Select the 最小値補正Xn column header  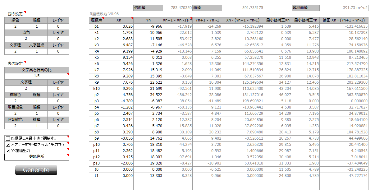(278, 20)
